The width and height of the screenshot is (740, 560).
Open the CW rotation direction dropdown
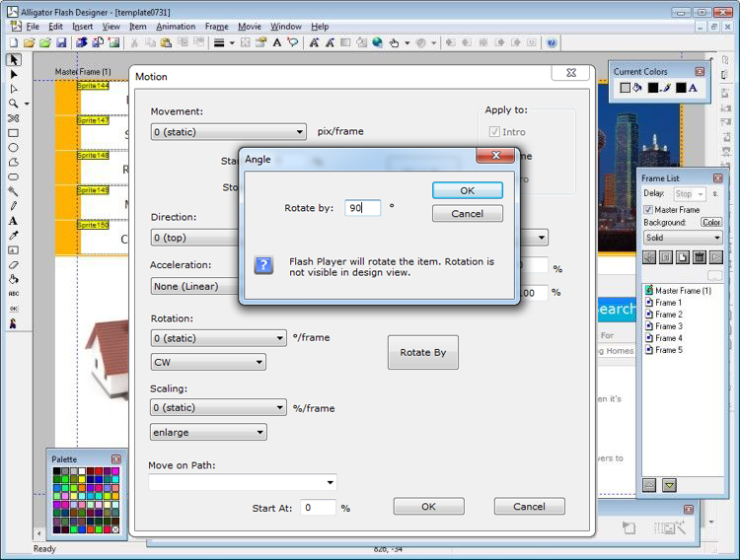click(x=208, y=363)
